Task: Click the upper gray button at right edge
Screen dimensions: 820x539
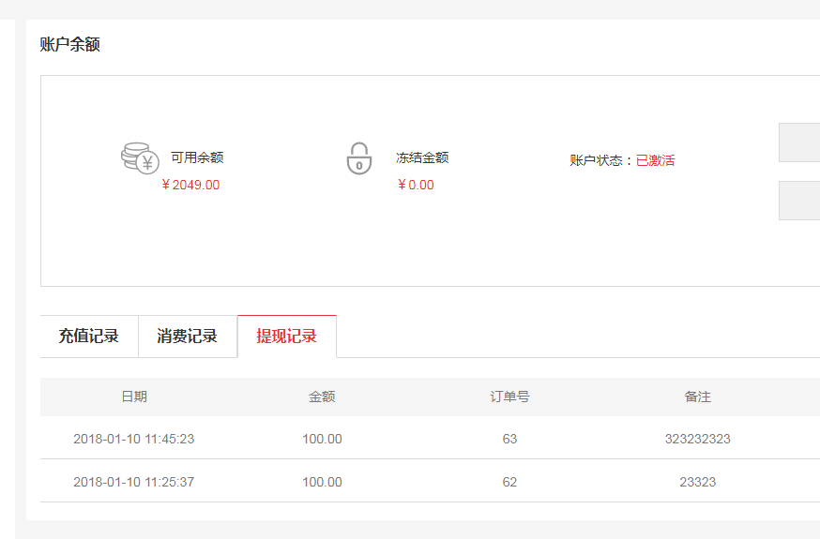Action: click(798, 142)
